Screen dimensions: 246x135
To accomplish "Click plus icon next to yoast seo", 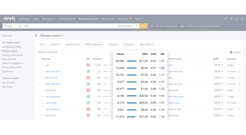I will (x=43, y=90).
